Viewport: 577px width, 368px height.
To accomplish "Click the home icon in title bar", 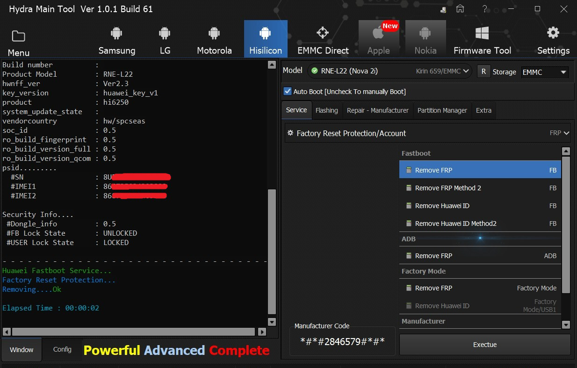I will 460,9.
